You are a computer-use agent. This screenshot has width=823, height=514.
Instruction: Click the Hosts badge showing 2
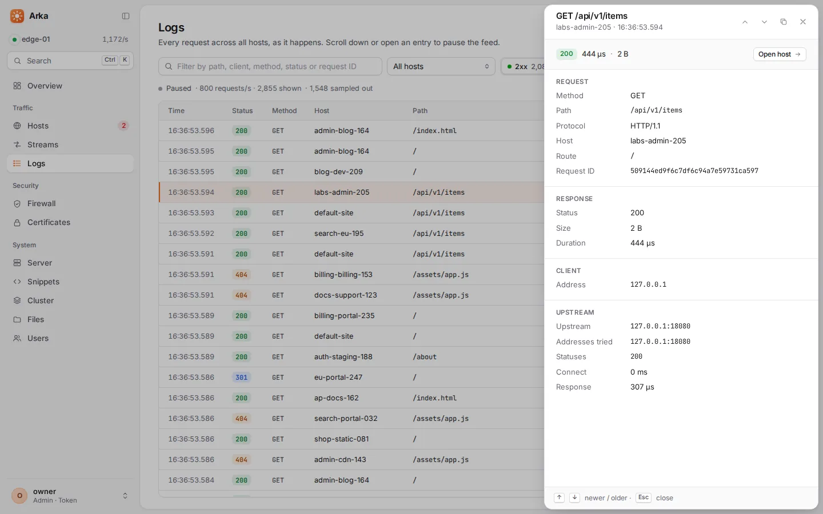coord(123,126)
